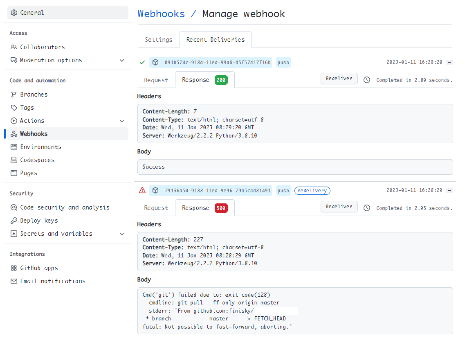The width and height of the screenshot is (476, 338).
Task: Expand the Actions sidebar section
Action: click(x=121, y=121)
